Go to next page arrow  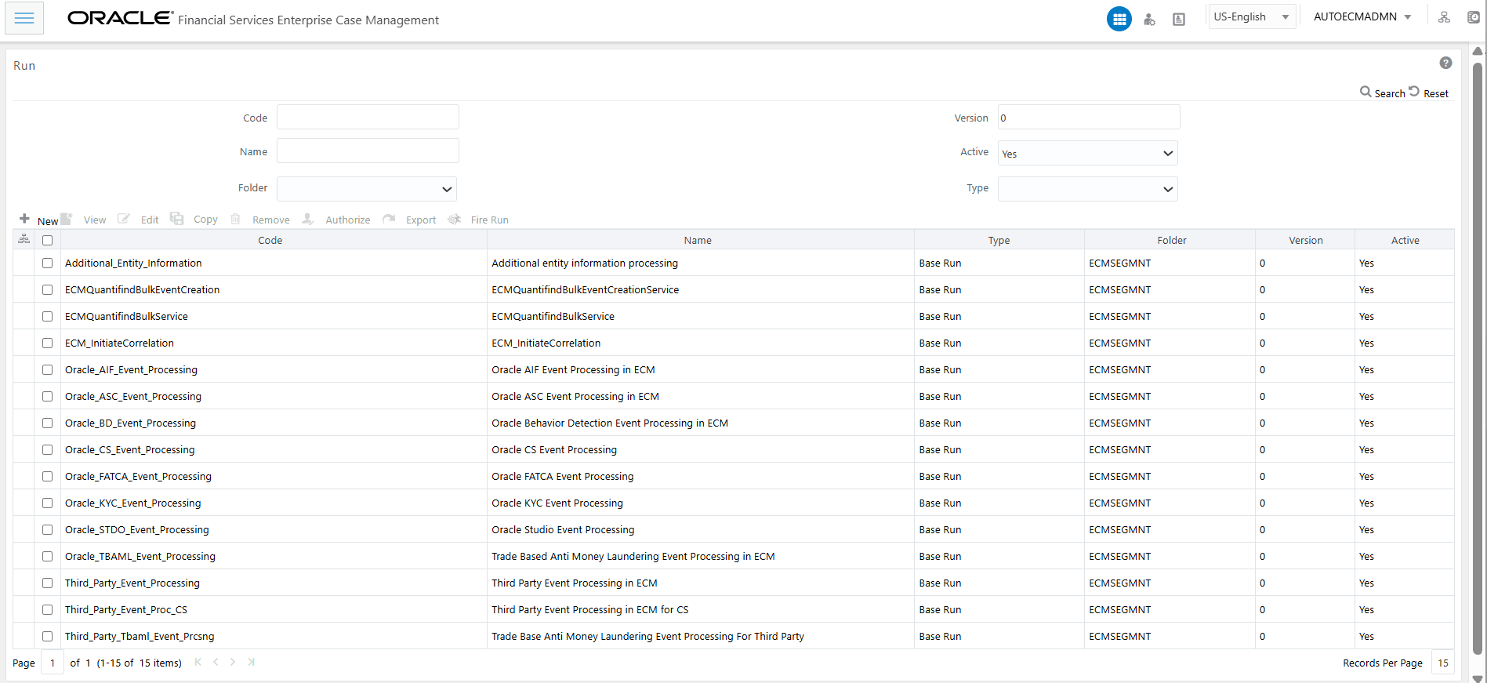pos(233,662)
